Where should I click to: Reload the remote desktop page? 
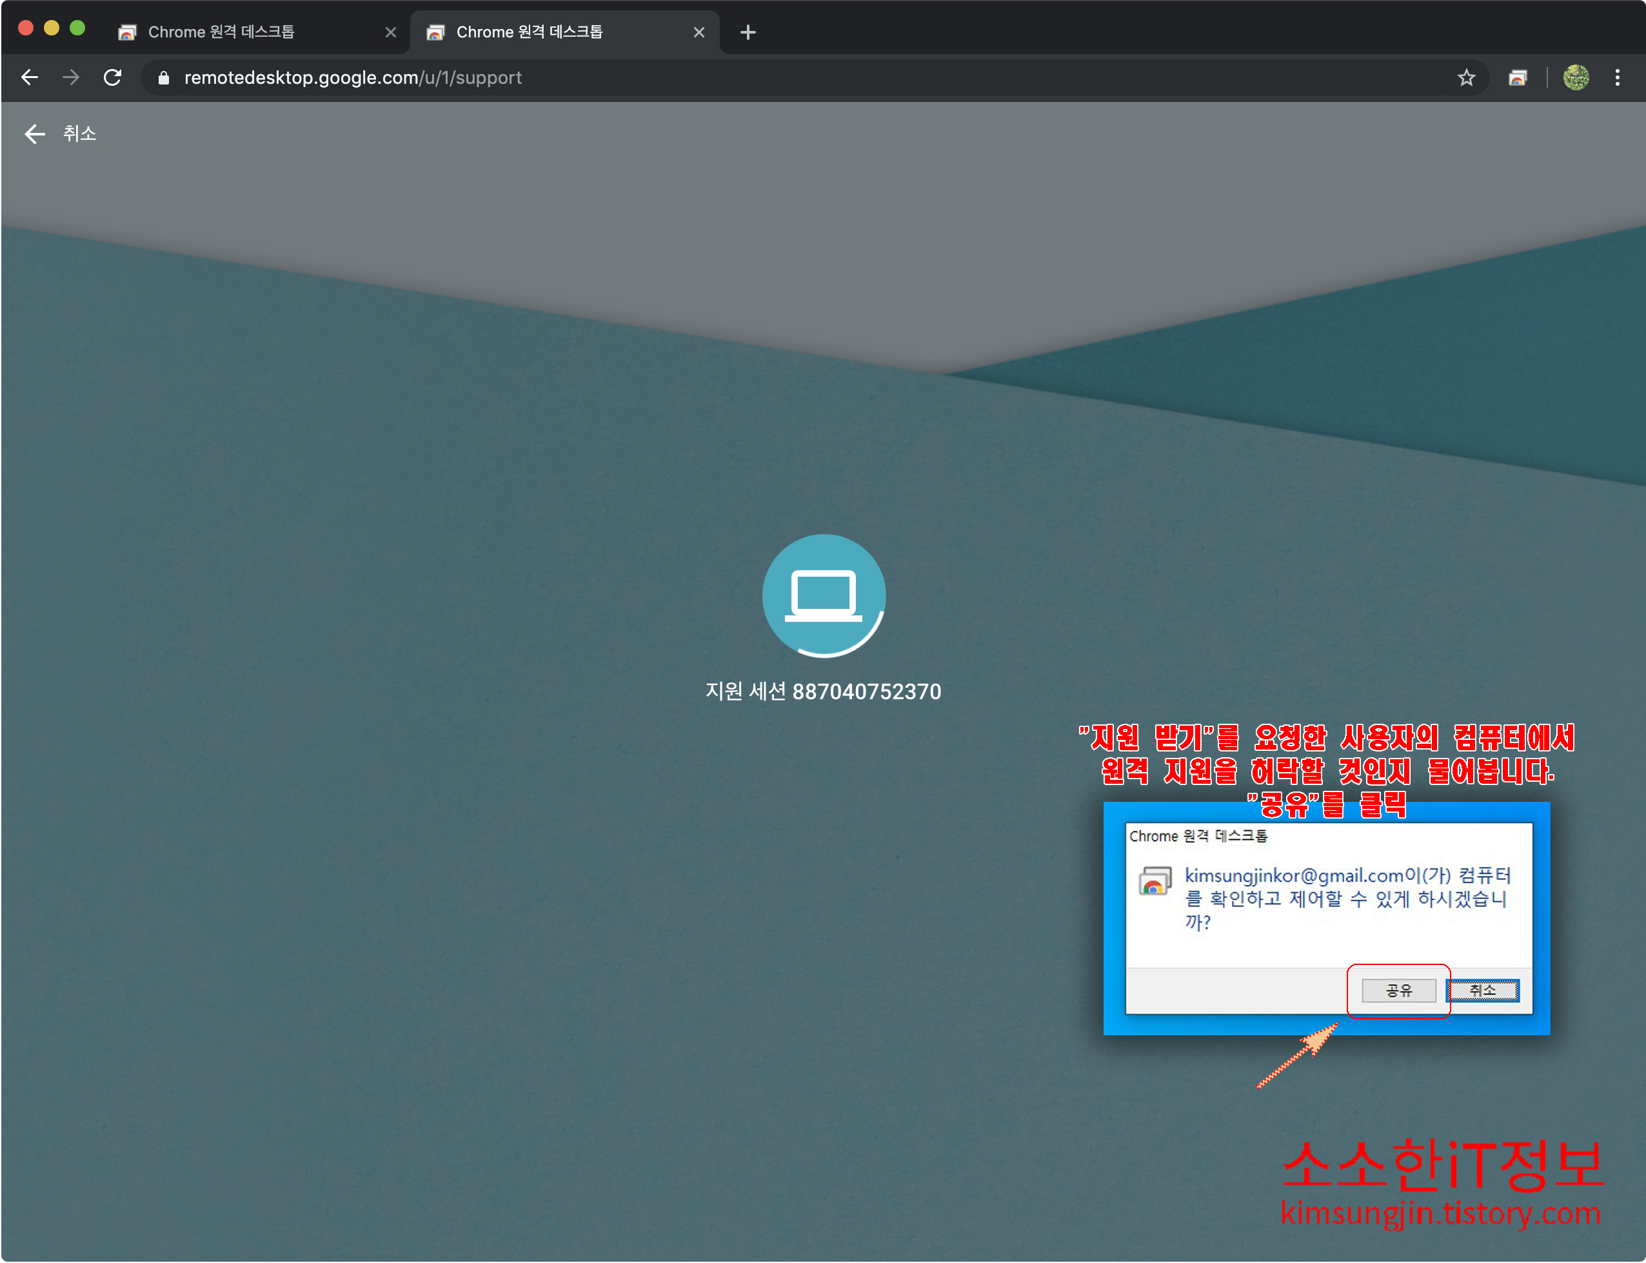[x=113, y=77]
